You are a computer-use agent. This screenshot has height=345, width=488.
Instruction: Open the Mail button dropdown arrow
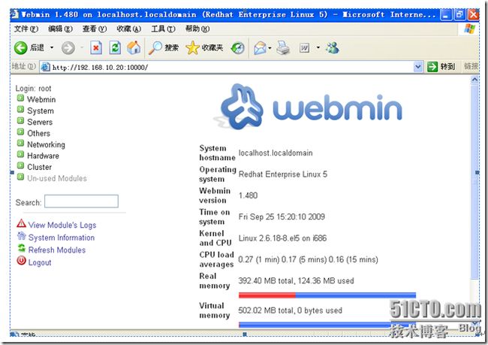[x=270, y=47]
